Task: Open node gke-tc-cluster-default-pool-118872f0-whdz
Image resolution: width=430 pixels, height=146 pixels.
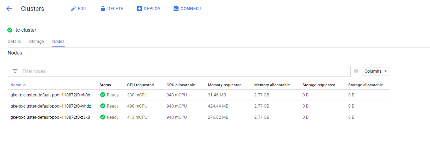Action: (x=50, y=106)
